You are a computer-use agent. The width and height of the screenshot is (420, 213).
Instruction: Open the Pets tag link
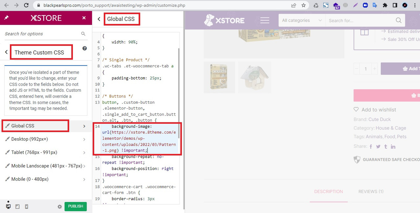pyautogui.click(x=402, y=136)
